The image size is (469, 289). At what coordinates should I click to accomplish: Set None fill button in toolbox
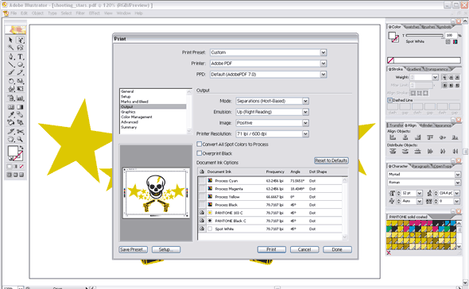[21, 167]
